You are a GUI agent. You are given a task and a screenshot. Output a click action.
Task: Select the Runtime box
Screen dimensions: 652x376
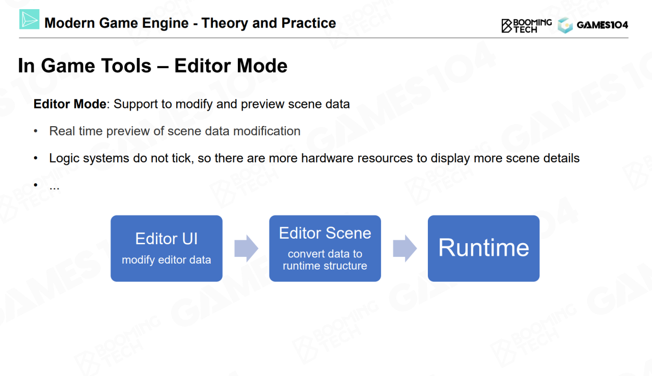[483, 248]
